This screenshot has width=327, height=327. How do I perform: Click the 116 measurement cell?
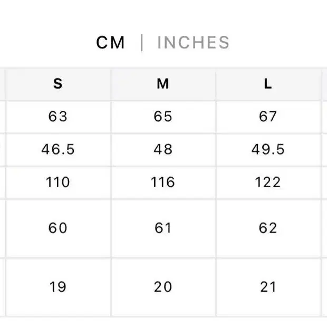(x=163, y=182)
